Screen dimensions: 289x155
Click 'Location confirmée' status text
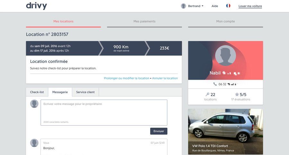[49, 61]
